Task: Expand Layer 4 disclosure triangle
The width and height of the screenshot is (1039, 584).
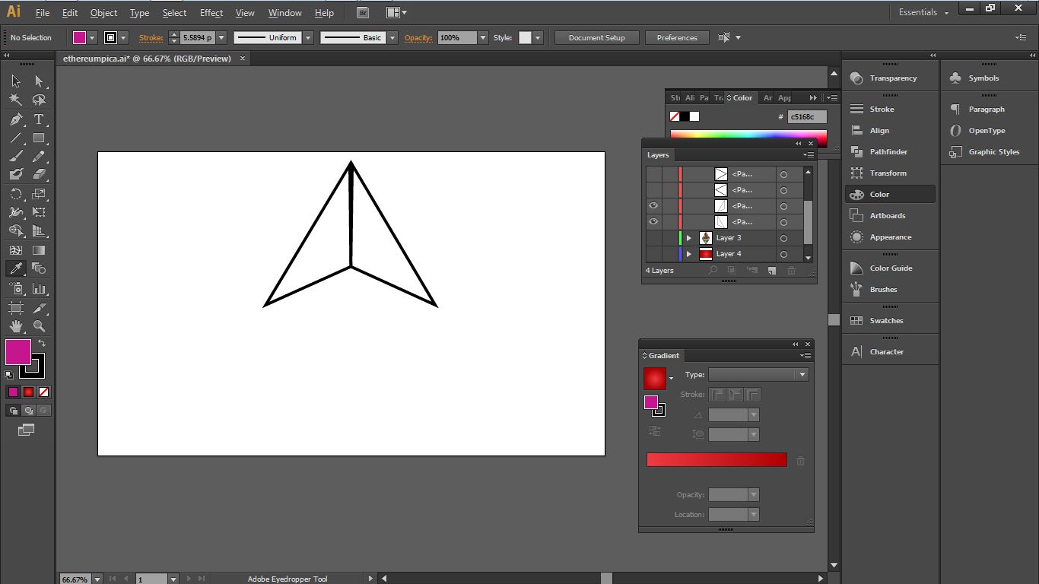Action: pos(689,254)
